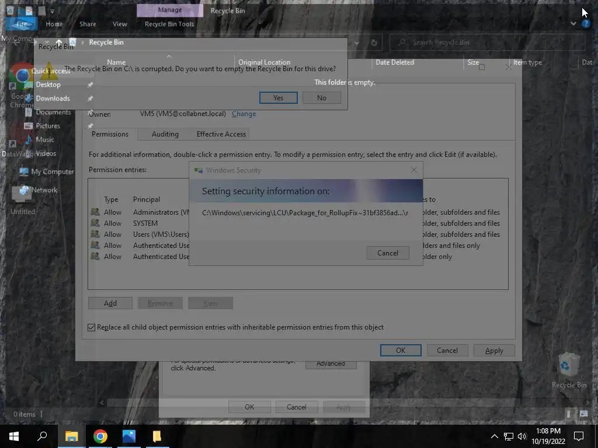
Task: Go up one folder level arrow
Action: click(59, 42)
